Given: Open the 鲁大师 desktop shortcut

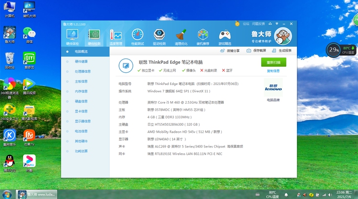Looking at the screenshot, I should point(10,35).
